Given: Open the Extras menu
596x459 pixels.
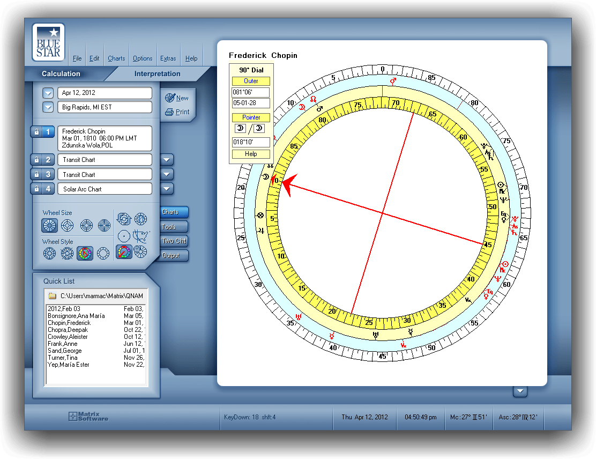Looking at the screenshot, I should click(168, 58).
